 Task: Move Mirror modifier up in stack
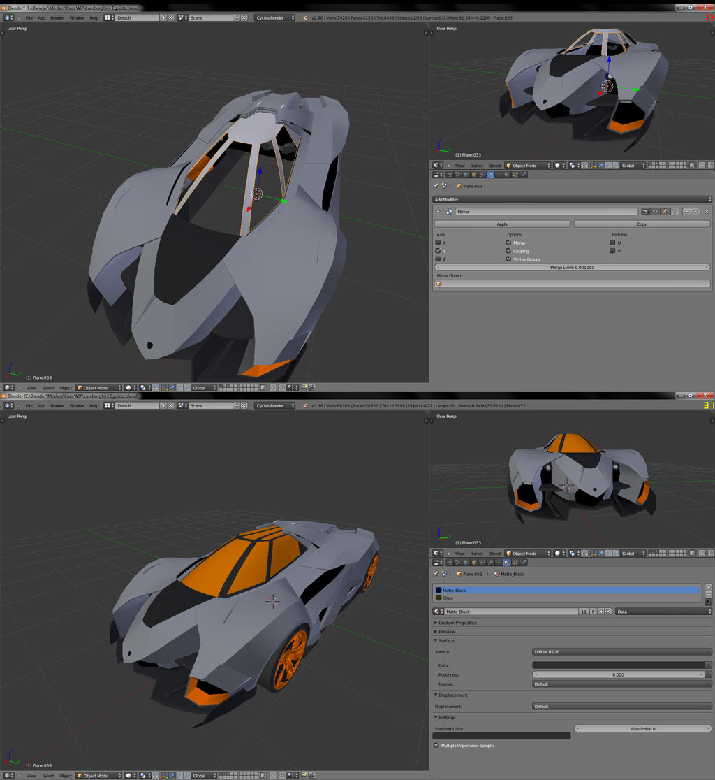coord(686,212)
